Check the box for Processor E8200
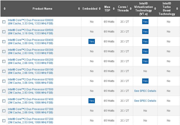 (4, 61)
